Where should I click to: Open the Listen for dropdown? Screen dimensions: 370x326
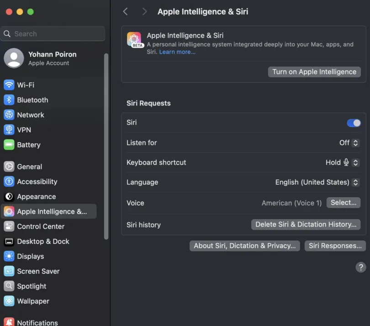[349, 143]
